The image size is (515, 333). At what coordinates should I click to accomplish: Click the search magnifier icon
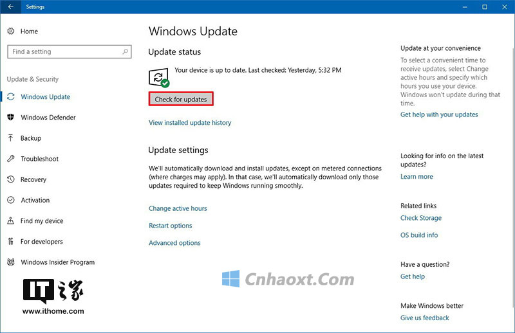[x=125, y=51]
